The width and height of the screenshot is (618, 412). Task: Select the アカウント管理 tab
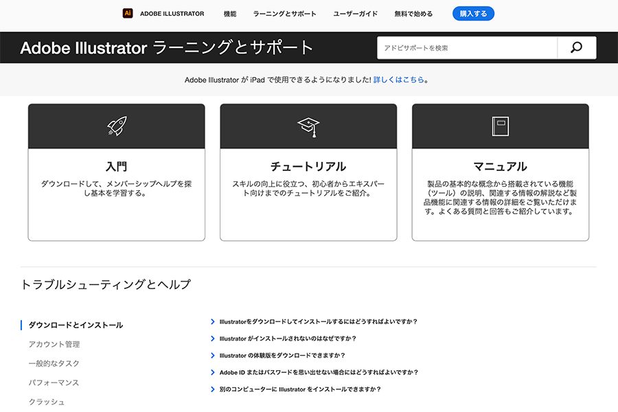coord(54,345)
